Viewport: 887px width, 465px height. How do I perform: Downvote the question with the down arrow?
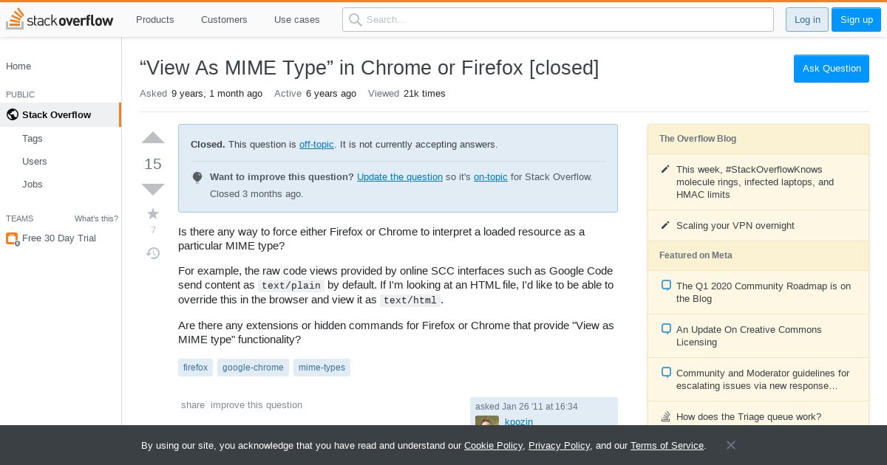[153, 189]
